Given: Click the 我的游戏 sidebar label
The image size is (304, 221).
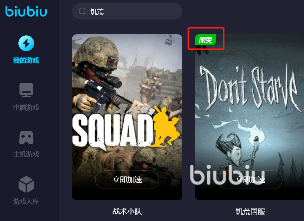Looking at the screenshot, I should 26,60.
